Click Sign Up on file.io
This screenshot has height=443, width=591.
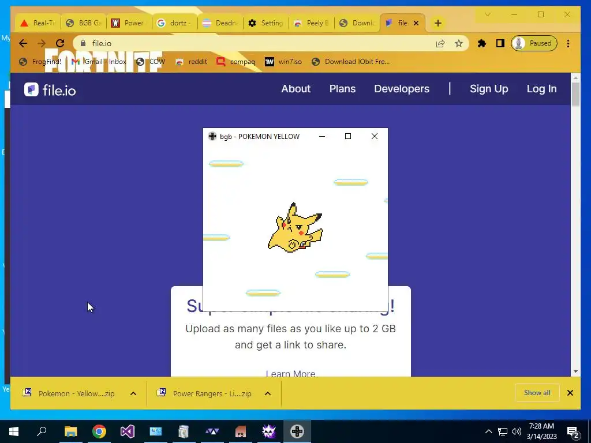pos(489,89)
